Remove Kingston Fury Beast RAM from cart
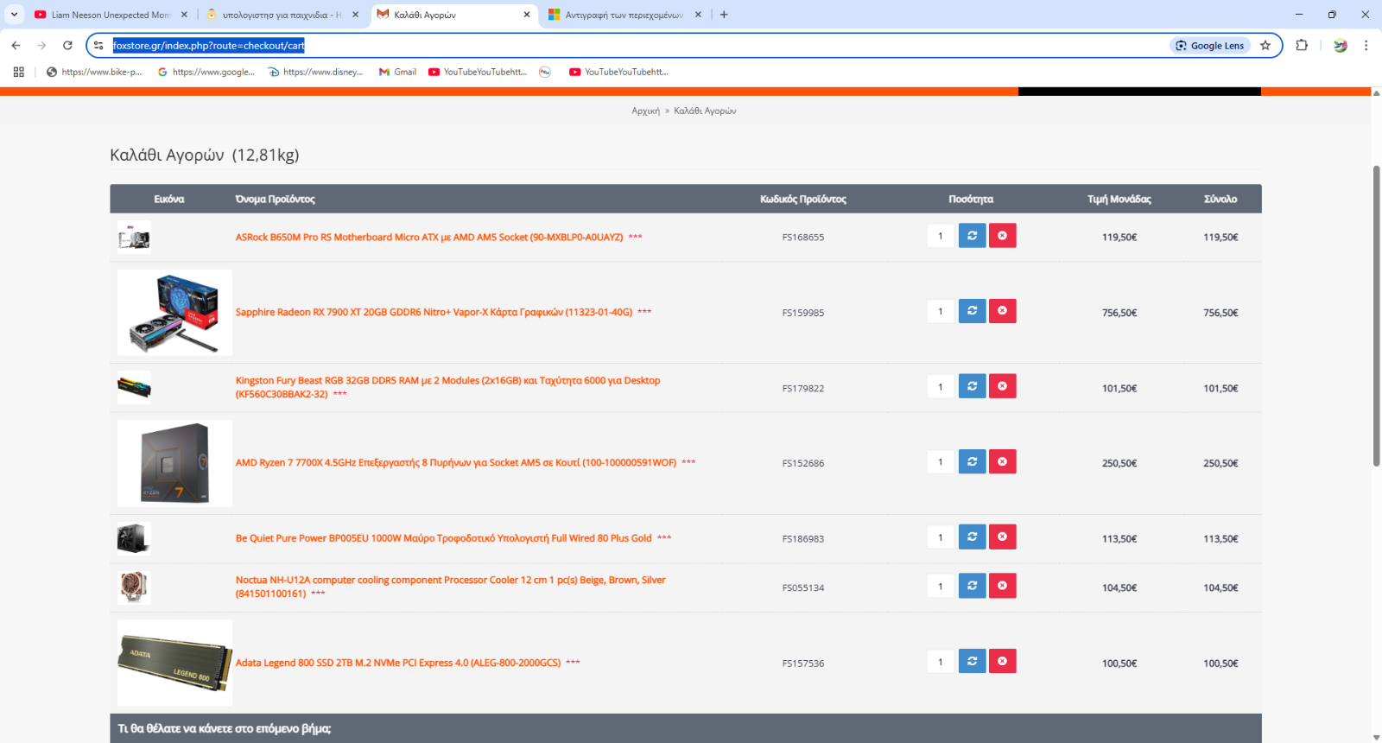Image resolution: width=1382 pixels, height=743 pixels. pyautogui.click(x=1002, y=386)
